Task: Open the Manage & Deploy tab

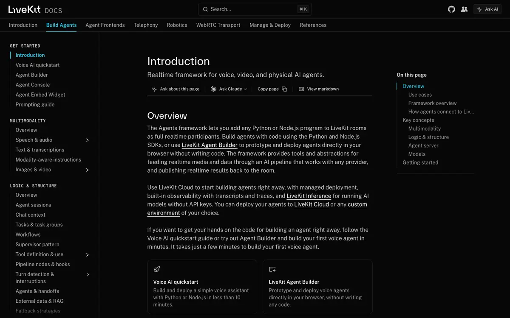Action: [x=270, y=25]
